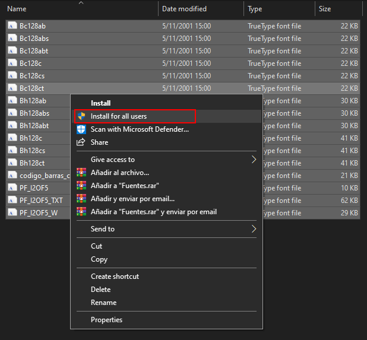Click the font file icon beside Bh128cs
This screenshot has width=367, height=340.
coord(12,150)
